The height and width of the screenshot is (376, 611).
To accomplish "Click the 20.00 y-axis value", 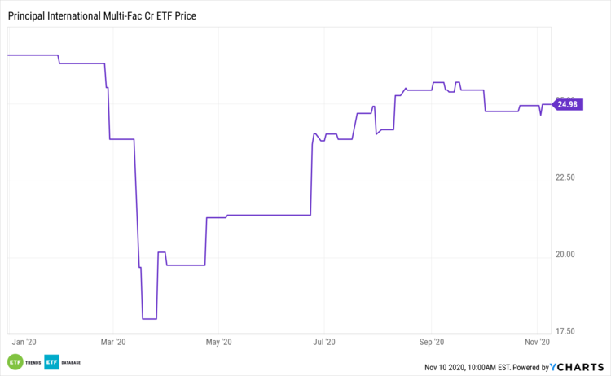I will pos(565,254).
